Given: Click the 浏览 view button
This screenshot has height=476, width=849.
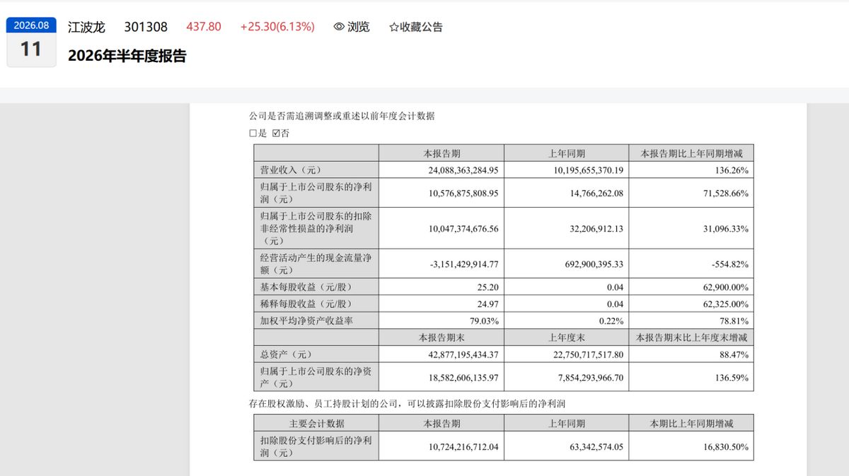Looking at the screenshot, I should click(352, 27).
